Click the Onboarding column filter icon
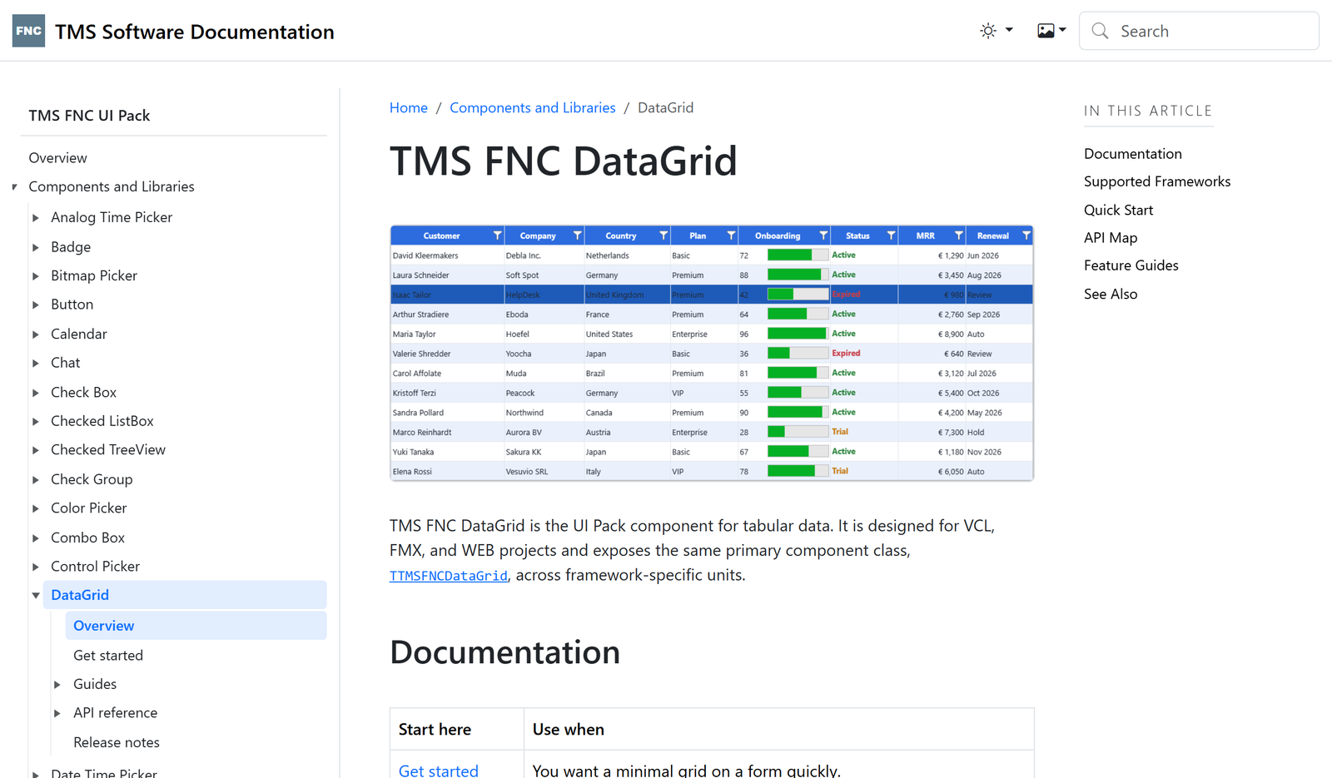Viewport: 1332px width, 778px height. (x=823, y=235)
